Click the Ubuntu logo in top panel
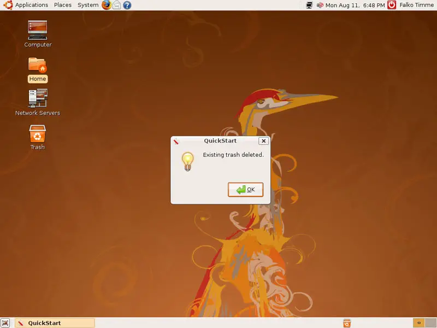This screenshot has height=328, width=437. (8, 5)
